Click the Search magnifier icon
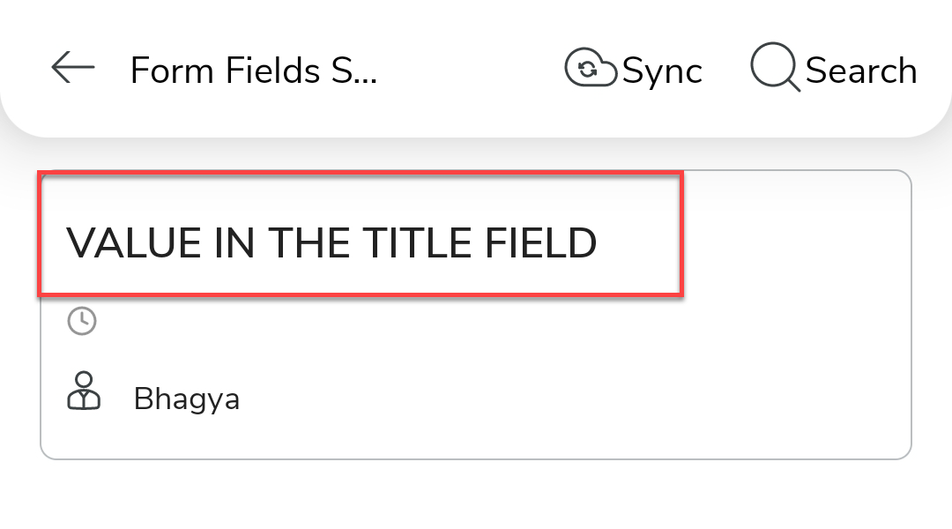This screenshot has height=529, width=952. pyautogui.click(x=774, y=67)
